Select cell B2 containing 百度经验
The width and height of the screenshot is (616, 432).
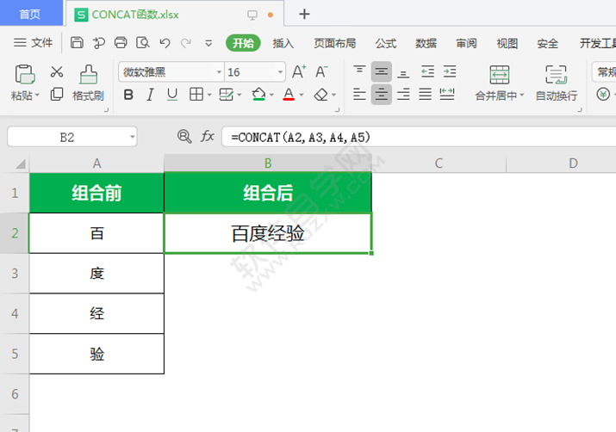click(x=268, y=233)
